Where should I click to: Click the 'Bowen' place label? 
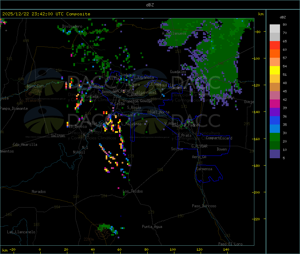222,149
